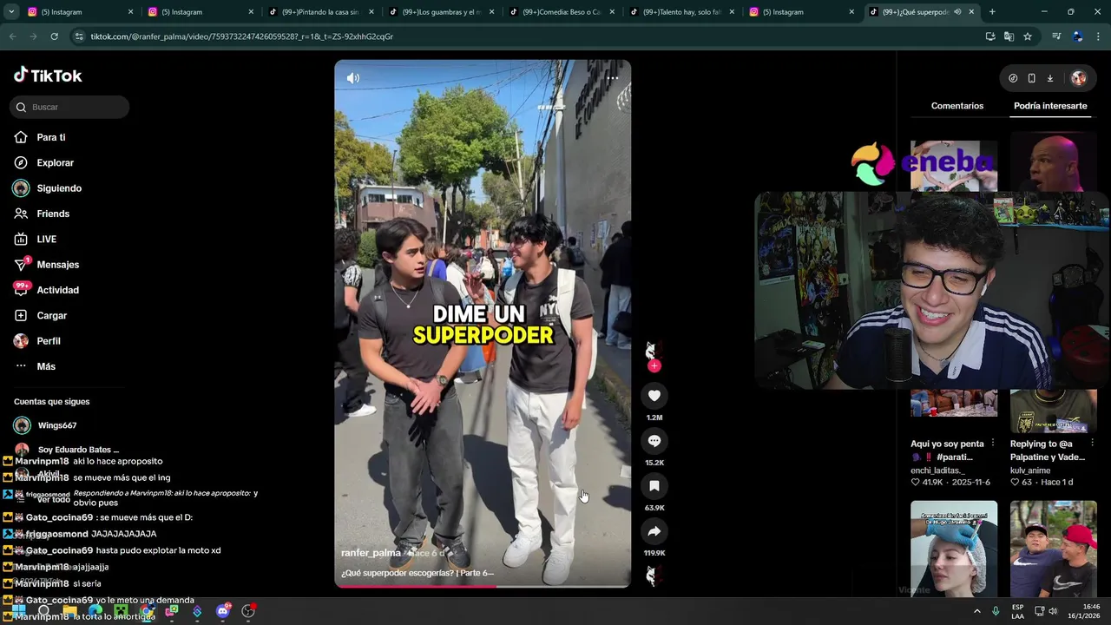
Task: Open the Chrome three-dot menu
Action: point(1099,36)
